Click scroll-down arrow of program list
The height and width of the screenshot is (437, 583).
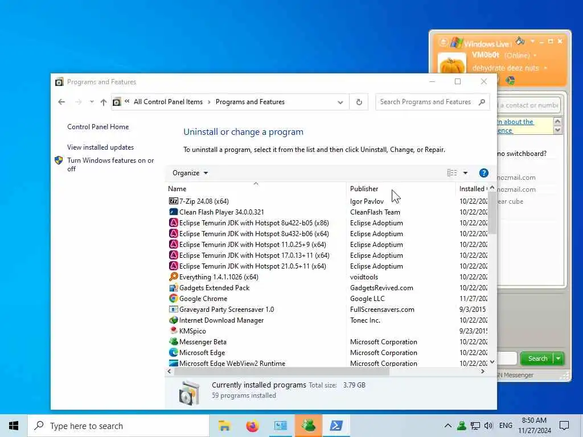(x=492, y=362)
